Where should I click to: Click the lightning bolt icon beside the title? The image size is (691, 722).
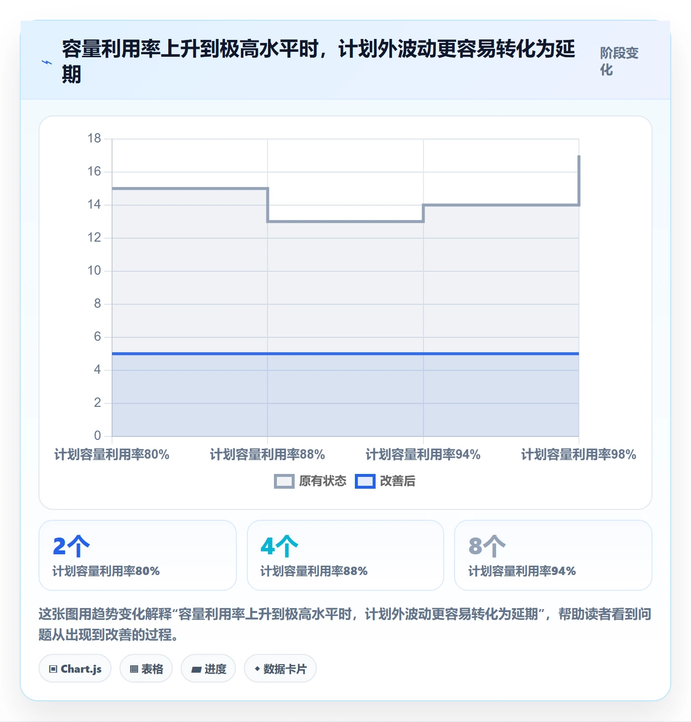47,62
